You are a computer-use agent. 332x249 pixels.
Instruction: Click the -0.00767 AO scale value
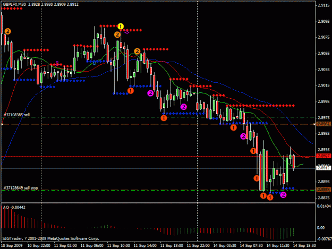324,239
